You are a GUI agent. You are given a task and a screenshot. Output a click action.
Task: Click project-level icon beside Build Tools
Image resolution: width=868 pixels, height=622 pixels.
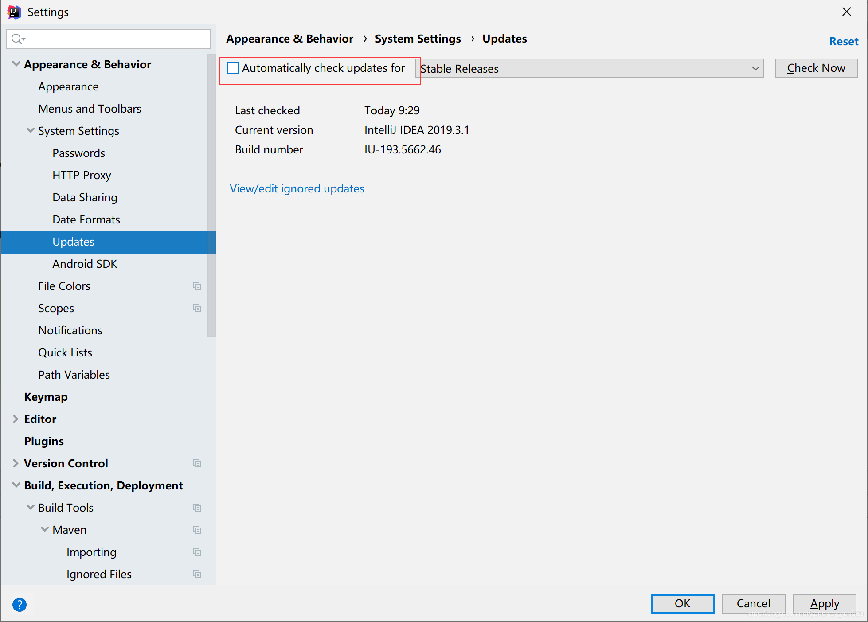click(197, 508)
